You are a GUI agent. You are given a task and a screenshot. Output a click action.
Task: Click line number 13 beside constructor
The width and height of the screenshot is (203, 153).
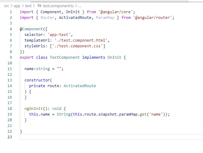(x=10, y=80)
